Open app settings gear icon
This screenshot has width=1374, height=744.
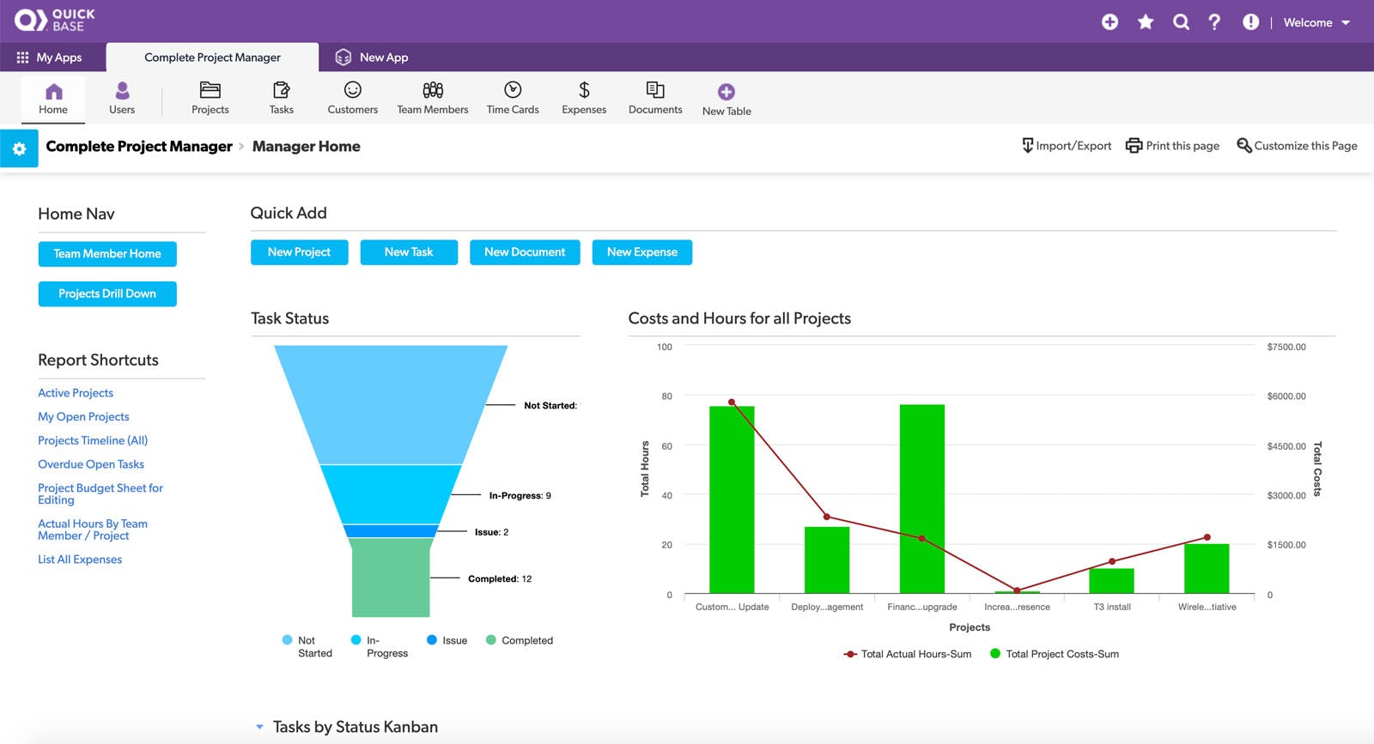click(19, 148)
